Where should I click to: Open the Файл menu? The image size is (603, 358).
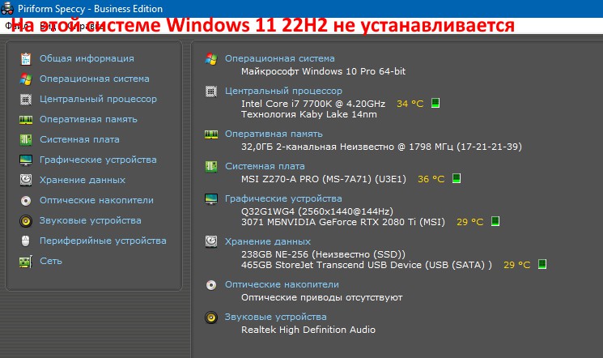(x=15, y=26)
